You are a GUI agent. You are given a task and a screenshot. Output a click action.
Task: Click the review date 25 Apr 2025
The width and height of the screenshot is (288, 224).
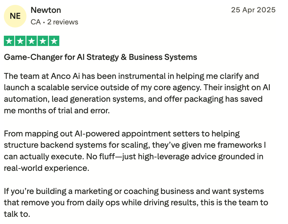point(253,10)
